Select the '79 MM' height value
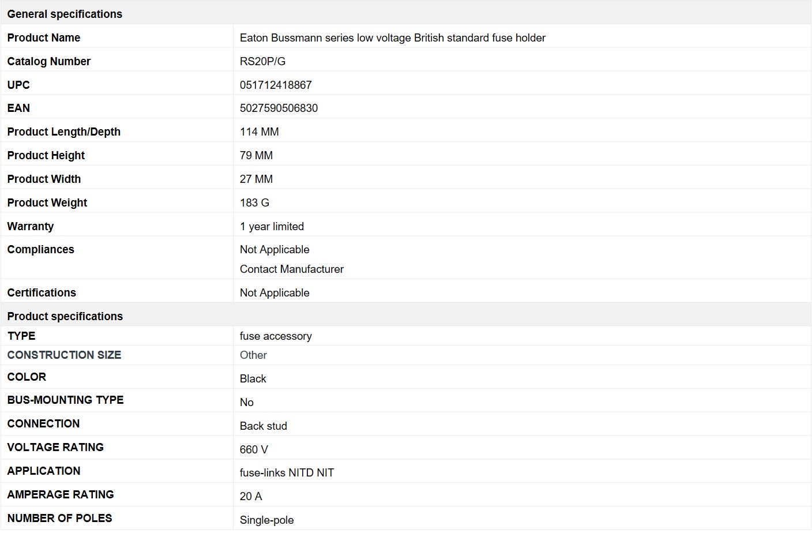The width and height of the screenshot is (812, 533). point(257,155)
